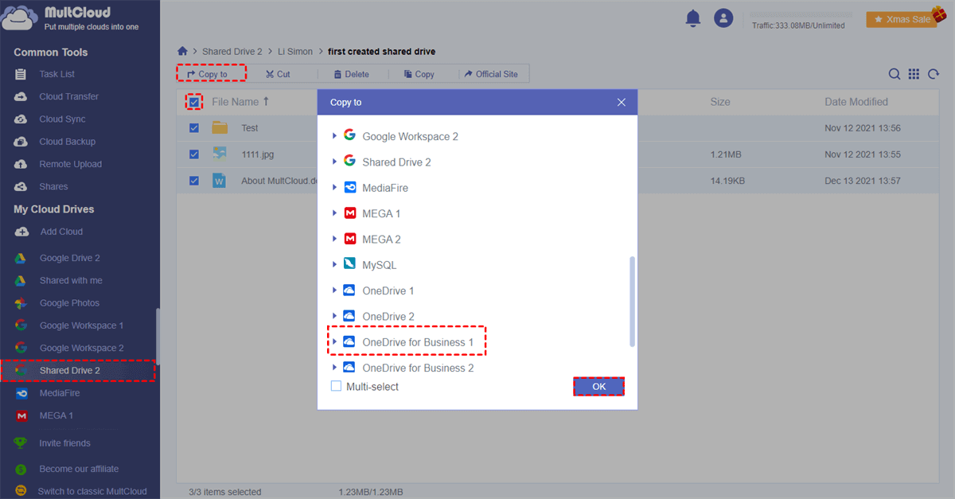This screenshot has height=499, width=955.
Task: Uncheck the About MultCloud document checkbox
Action: click(194, 181)
